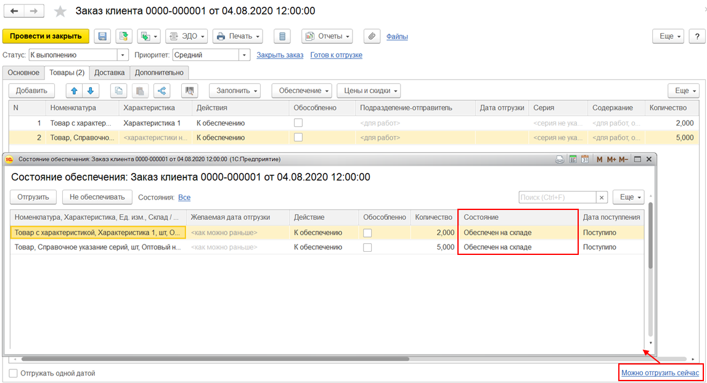Click the post document icon beside save

point(123,36)
